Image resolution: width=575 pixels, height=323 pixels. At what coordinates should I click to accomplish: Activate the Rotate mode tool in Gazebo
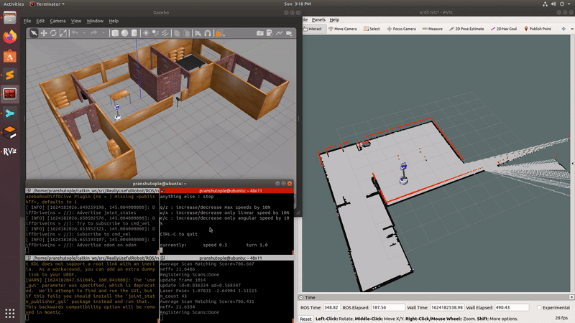pyautogui.click(x=53, y=33)
